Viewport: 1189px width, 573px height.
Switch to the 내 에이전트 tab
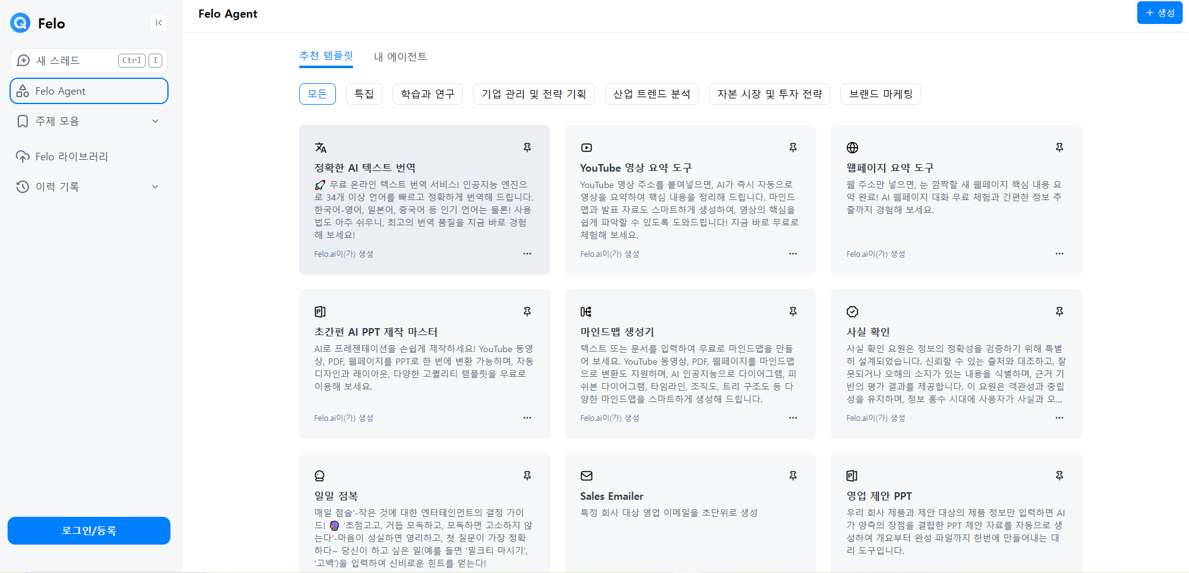click(400, 57)
